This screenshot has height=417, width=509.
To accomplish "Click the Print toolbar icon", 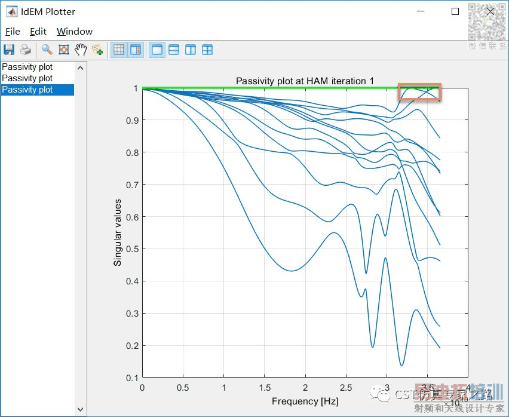I will tap(26, 50).
